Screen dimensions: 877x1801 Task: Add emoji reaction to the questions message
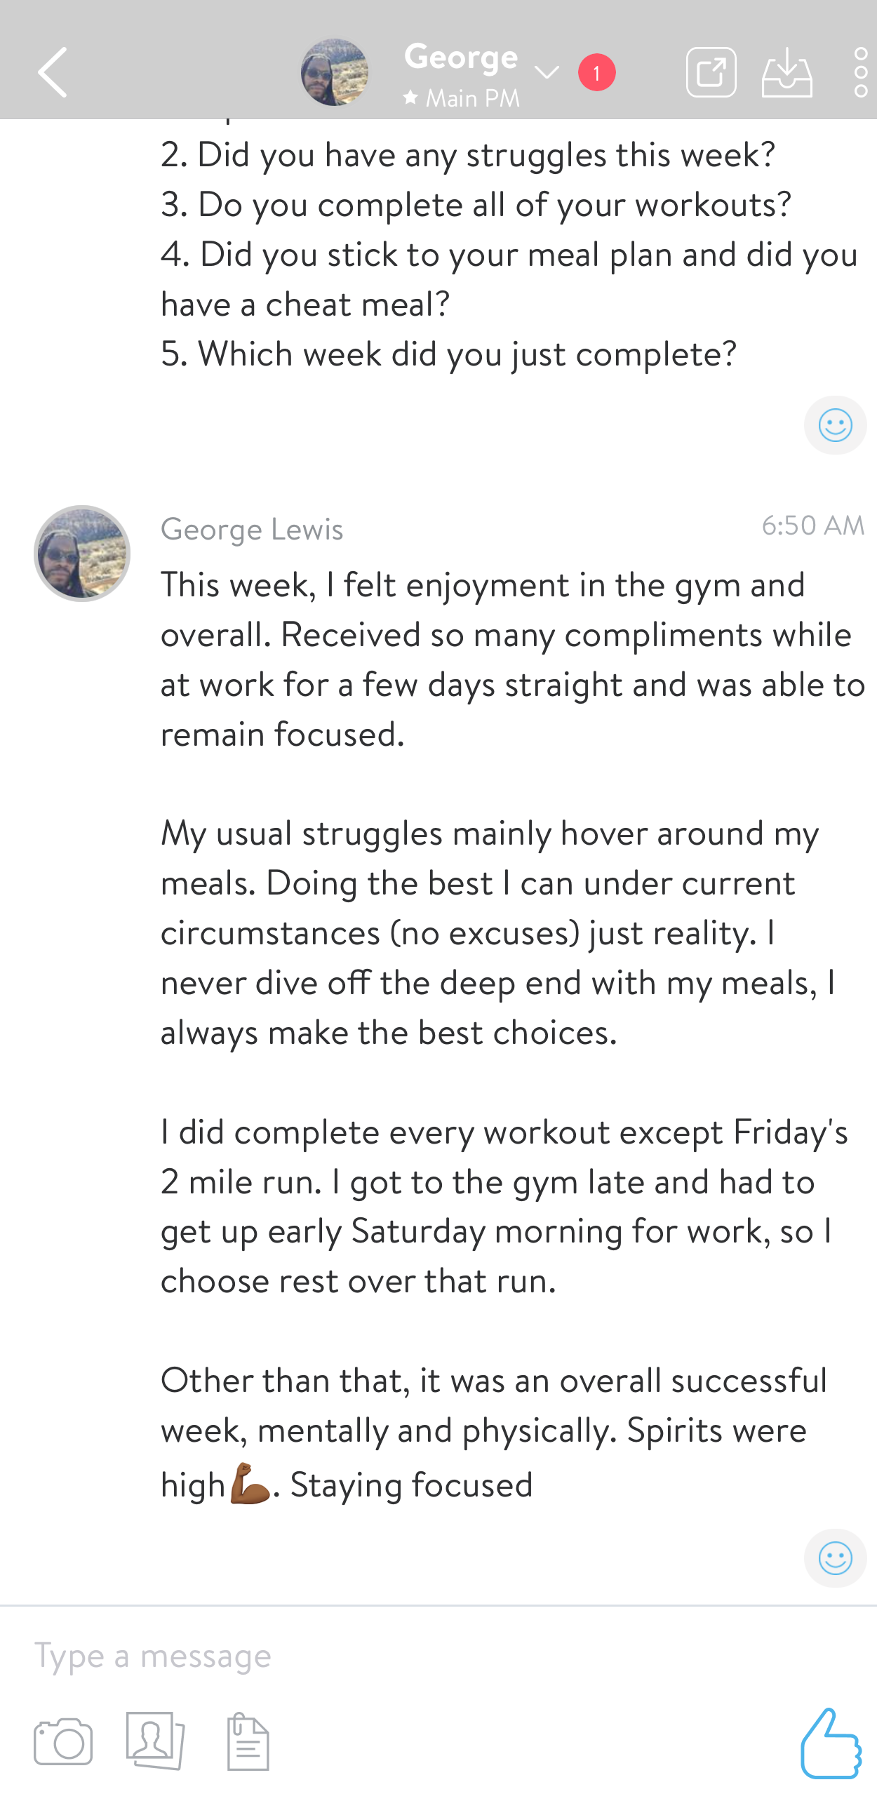coord(835,425)
